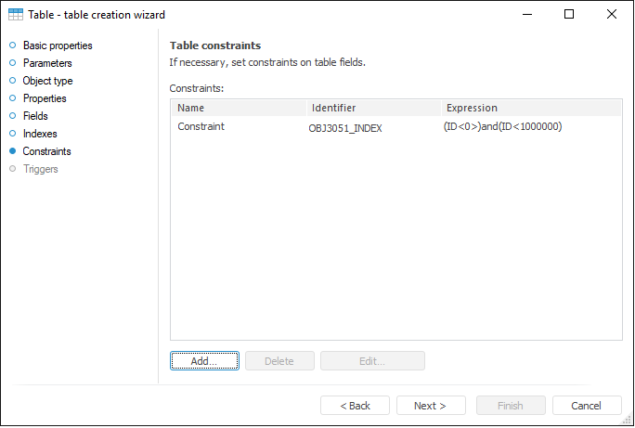Go to the Basic properties step
The width and height of the screenshot is (635, 428).
pos(58,45)
